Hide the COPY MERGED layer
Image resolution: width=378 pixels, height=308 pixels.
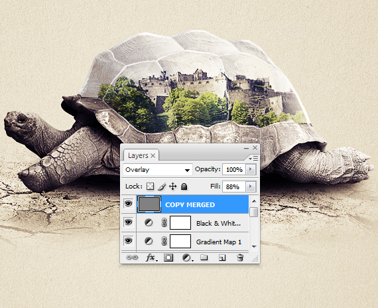pos(128,204)
